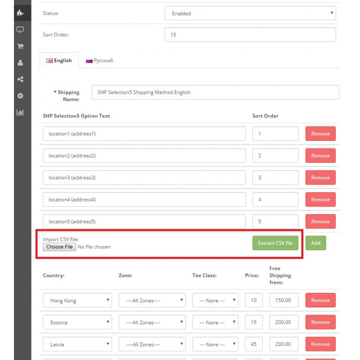Expand the Hong Kong country dropdown
This screenshot has width=360, height=360.
coord(77,300)
